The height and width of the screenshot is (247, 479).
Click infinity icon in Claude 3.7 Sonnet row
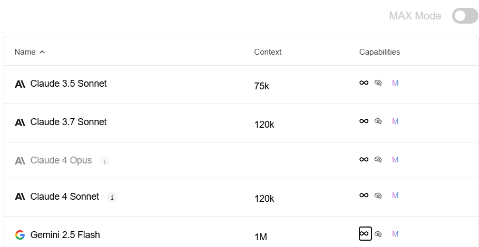pyautogui.click(x=364, y=121)
